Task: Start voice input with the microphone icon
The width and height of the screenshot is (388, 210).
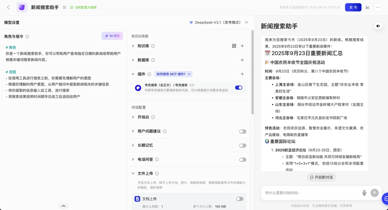Action: click(x=364, y=193)
